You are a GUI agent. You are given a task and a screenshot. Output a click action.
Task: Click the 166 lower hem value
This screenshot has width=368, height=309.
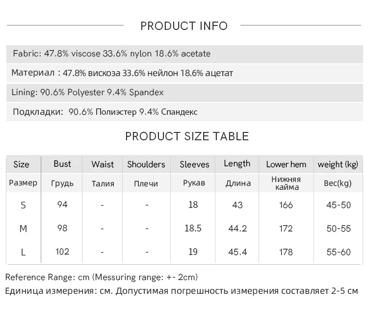[286, 205]
